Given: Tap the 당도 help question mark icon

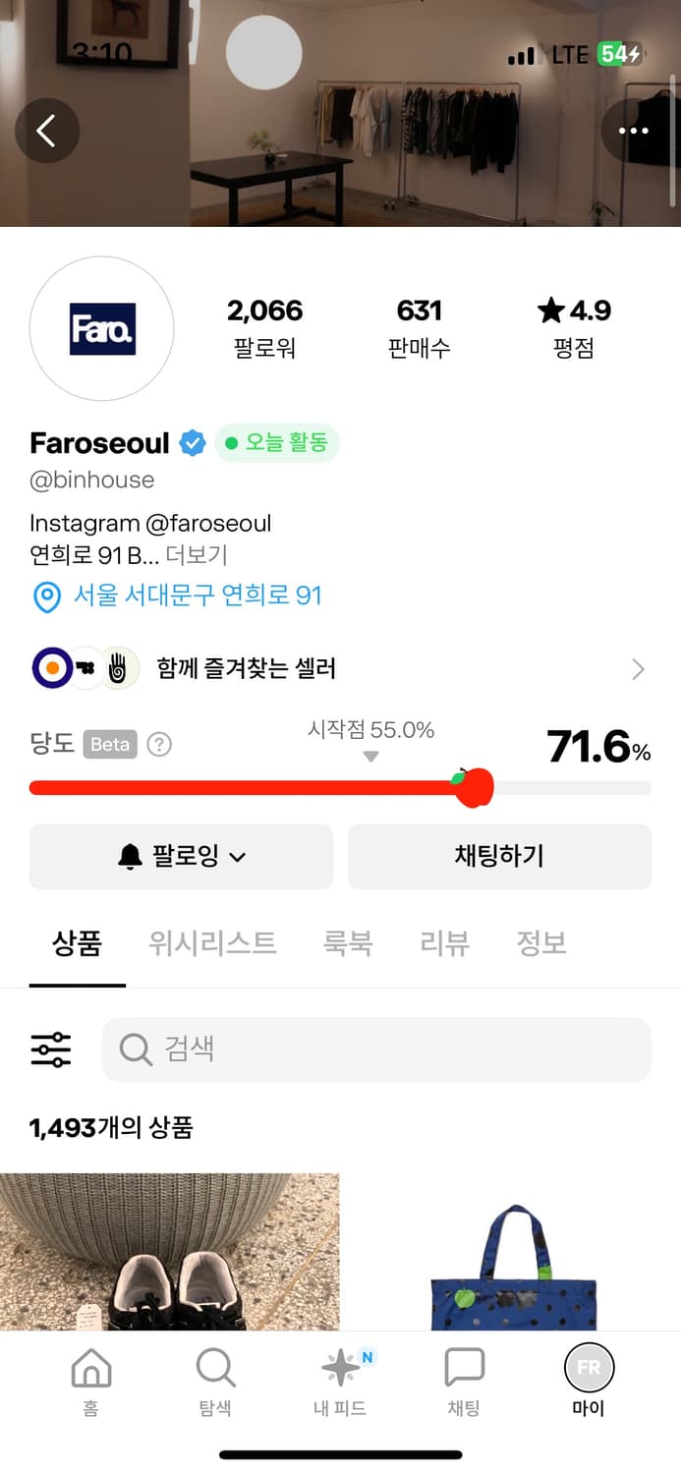Looking at the screenshot, I should point(159,745).
